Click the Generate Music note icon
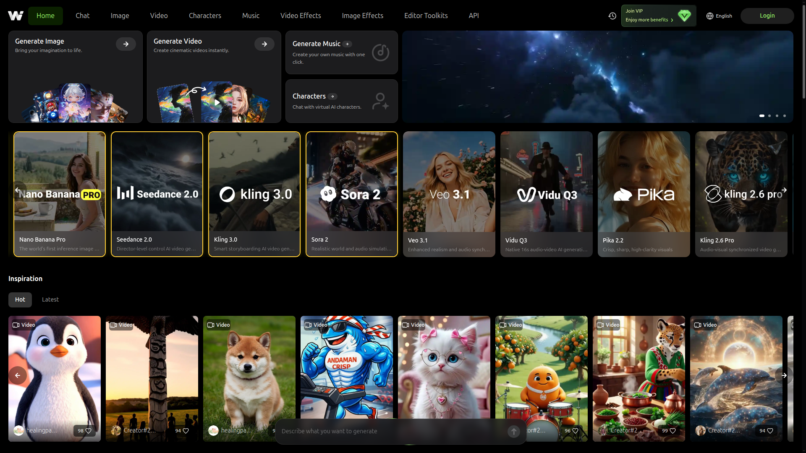 pyautogui.click(x=380, y=52)
